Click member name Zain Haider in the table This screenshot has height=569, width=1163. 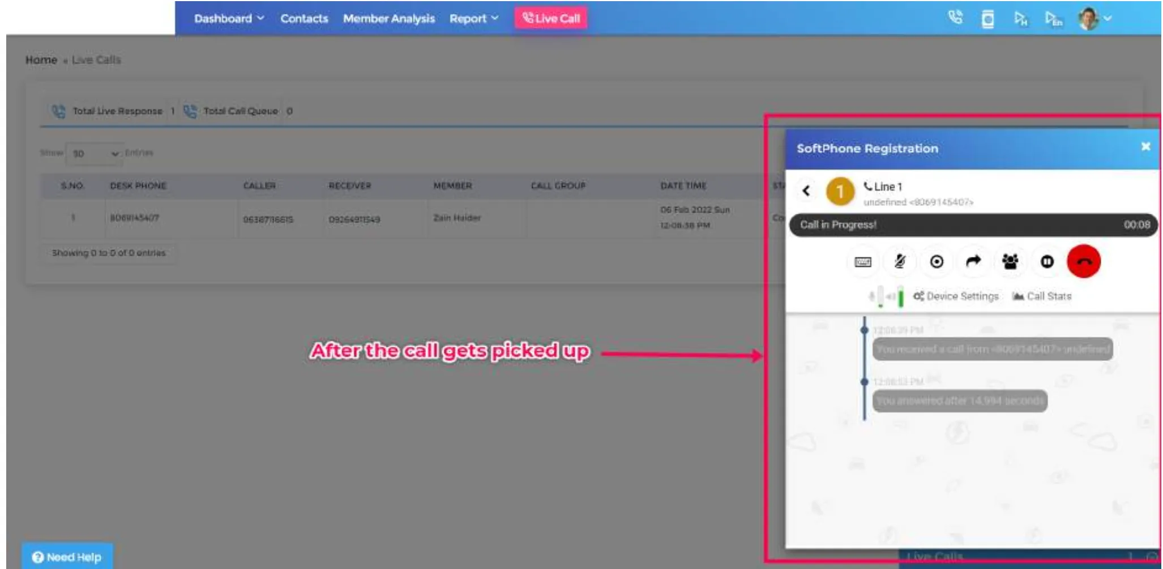pyautogui.click(x=457, y=218)
